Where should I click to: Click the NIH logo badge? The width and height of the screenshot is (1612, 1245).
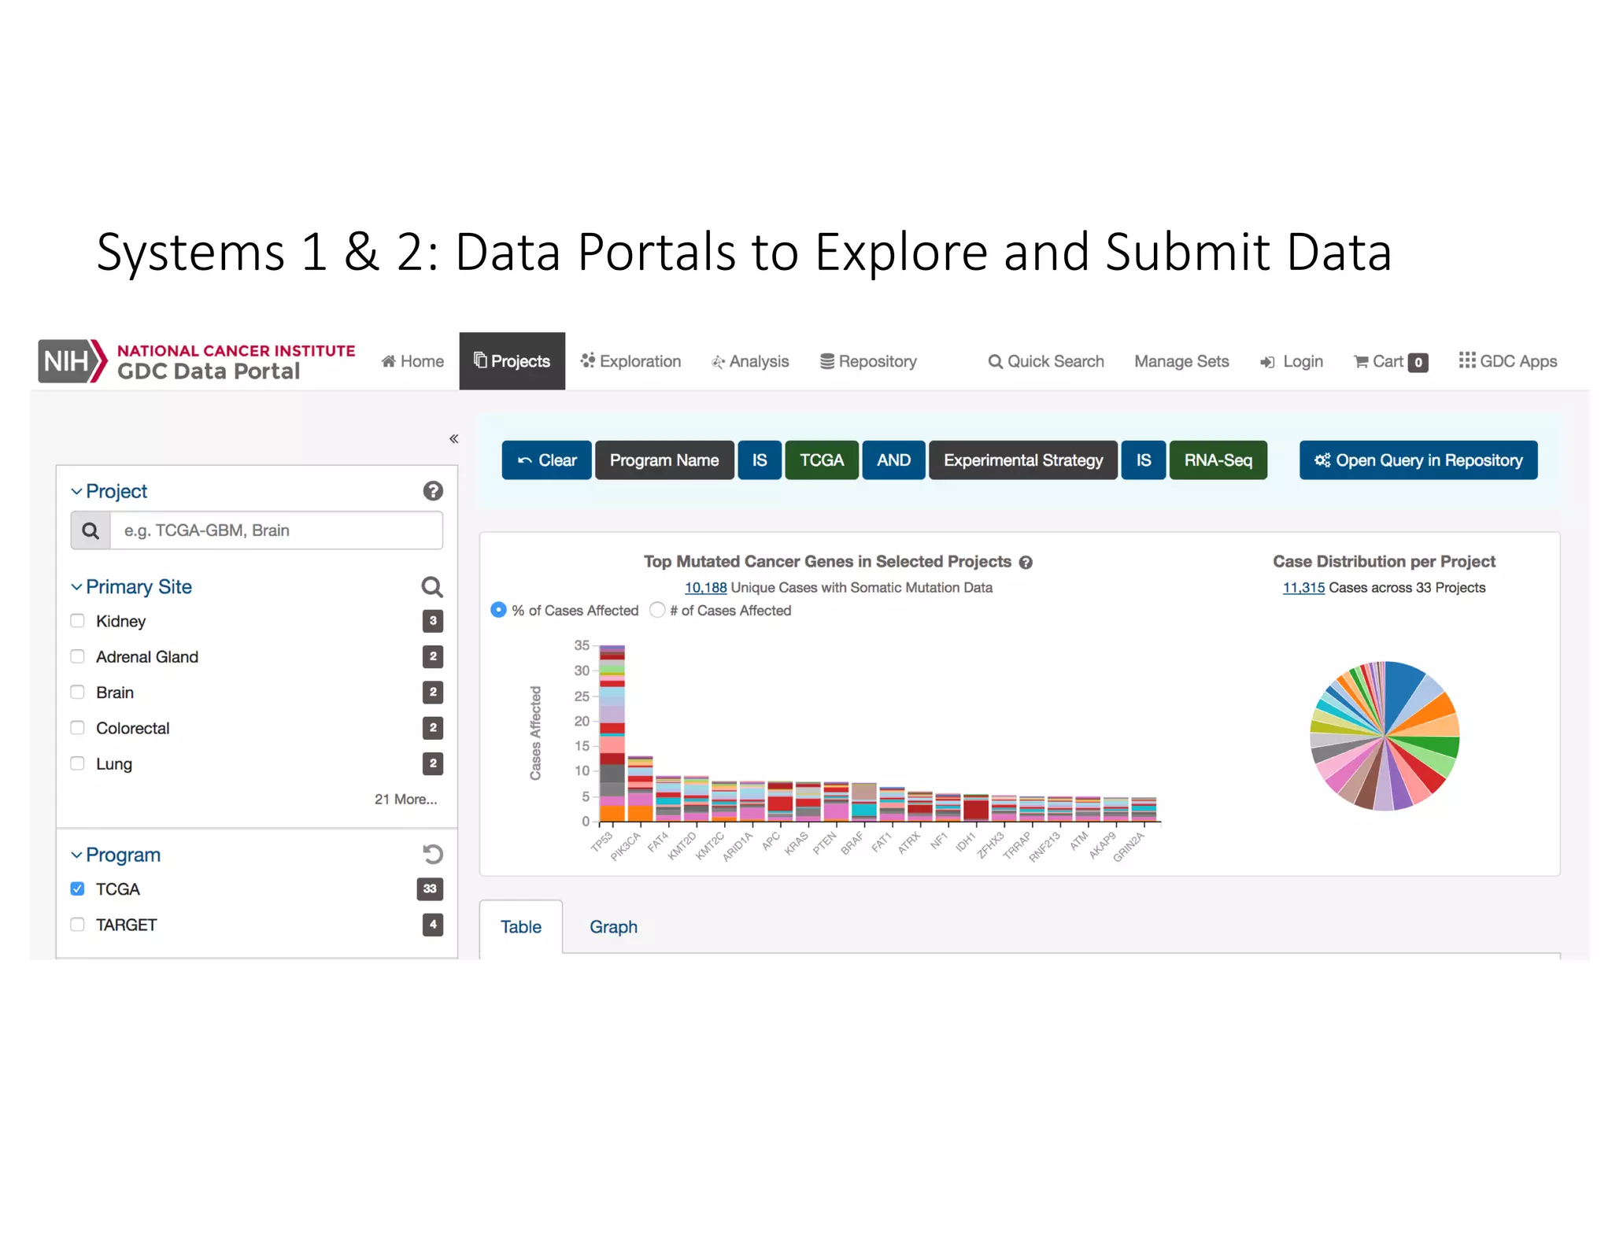pos(72,361)
